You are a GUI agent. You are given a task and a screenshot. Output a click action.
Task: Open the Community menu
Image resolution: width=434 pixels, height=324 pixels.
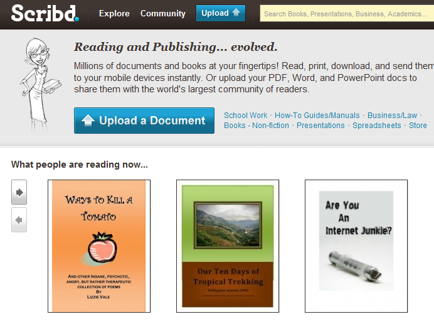pyautogui.click(x=163, y=13)
